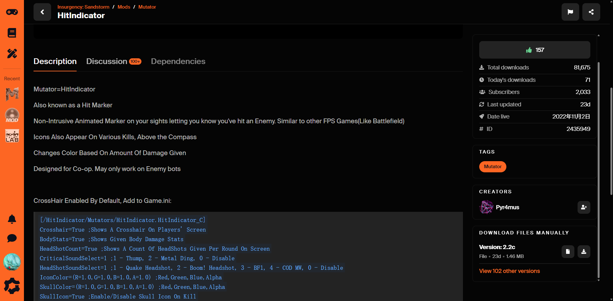Select the Description tab

[x=55, y=61]
